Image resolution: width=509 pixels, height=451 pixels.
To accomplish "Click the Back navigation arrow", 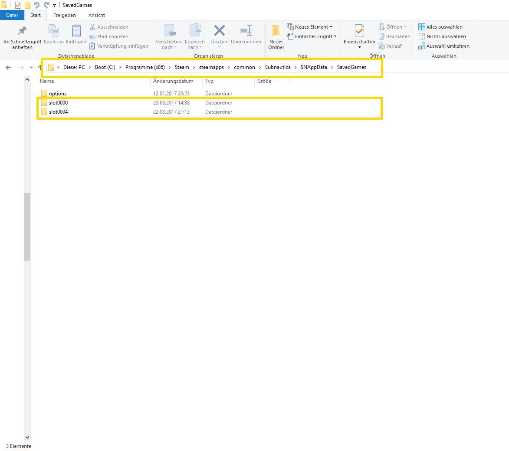I will [8, 68].
